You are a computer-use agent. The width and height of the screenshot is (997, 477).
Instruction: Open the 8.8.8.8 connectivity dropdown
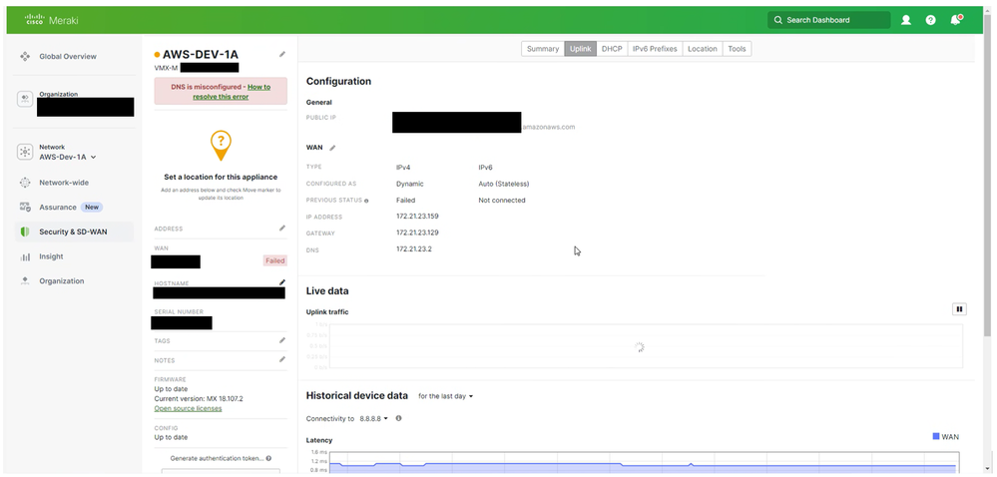point(374,418)
